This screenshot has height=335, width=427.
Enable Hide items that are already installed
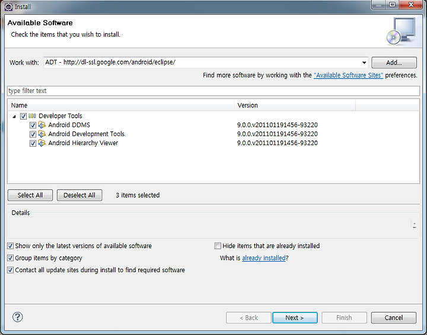click(218, 246)
